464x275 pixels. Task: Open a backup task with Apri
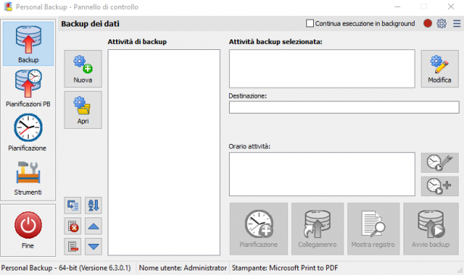point(83,110)
